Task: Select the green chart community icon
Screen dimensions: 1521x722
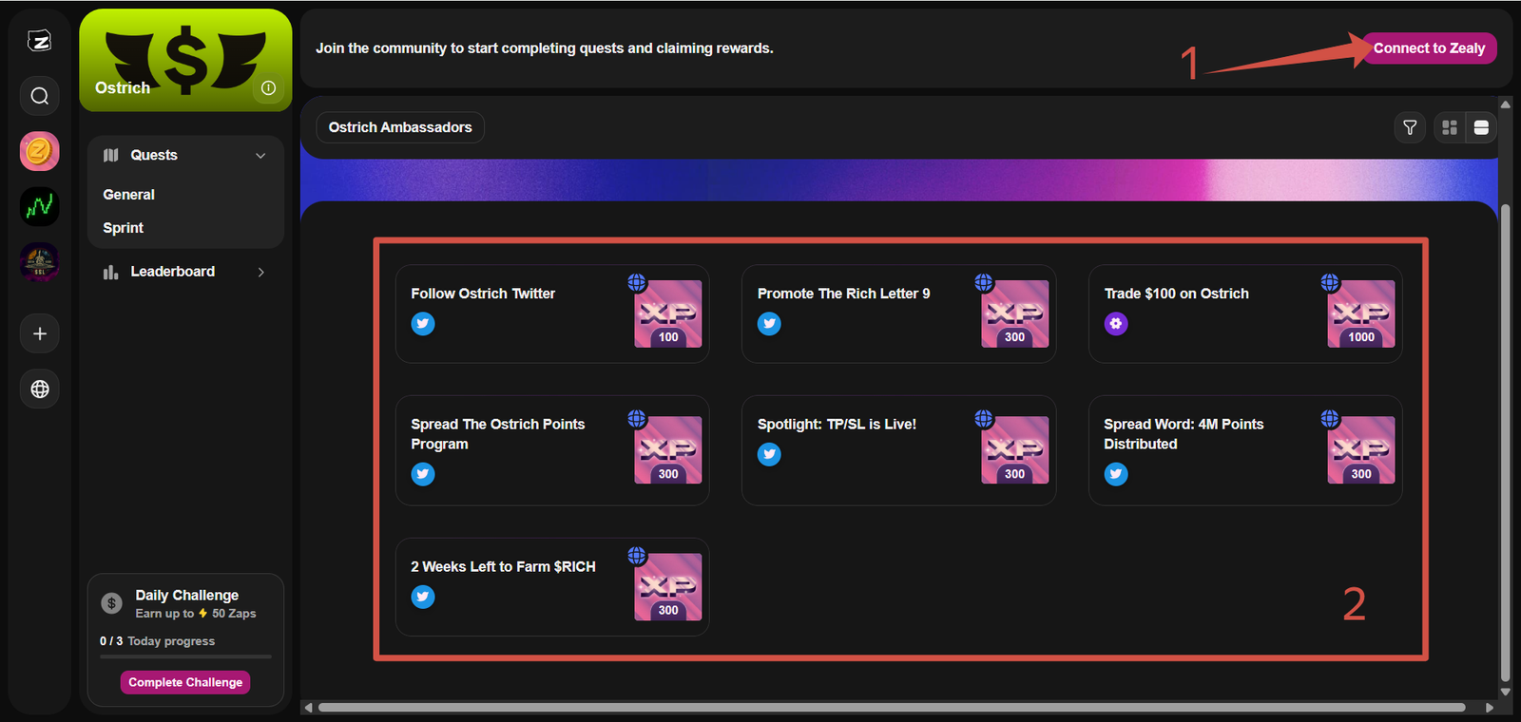Action: click(x=39, y=207)
